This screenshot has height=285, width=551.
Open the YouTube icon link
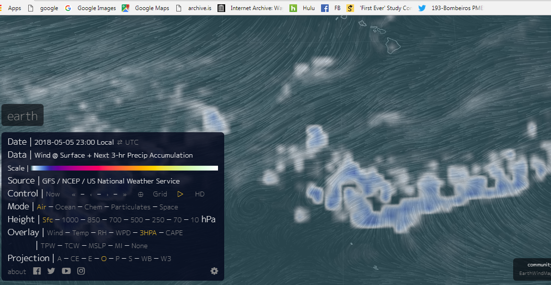tap(66, 271)
